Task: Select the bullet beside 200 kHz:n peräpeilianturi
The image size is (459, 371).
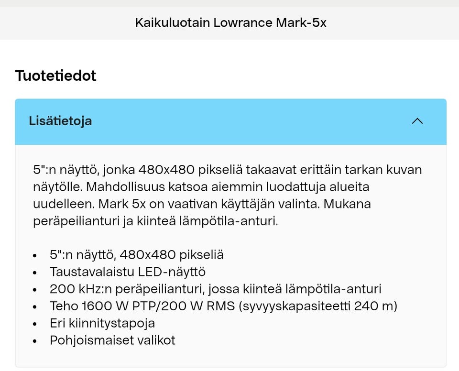Action: click(34, 290)
